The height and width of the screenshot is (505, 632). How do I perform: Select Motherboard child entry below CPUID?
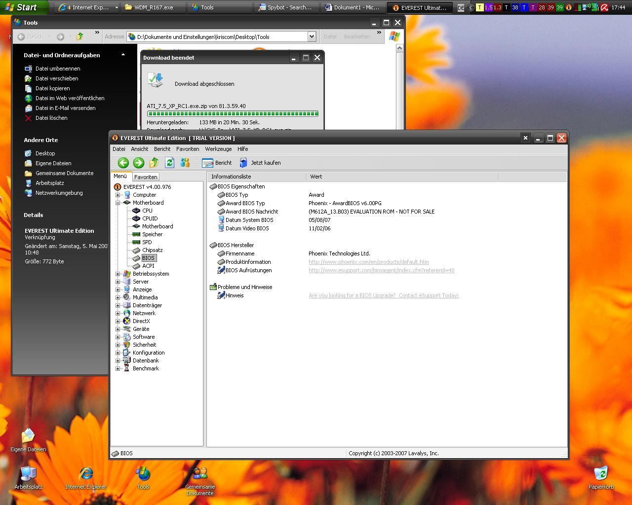pos(158,226)
